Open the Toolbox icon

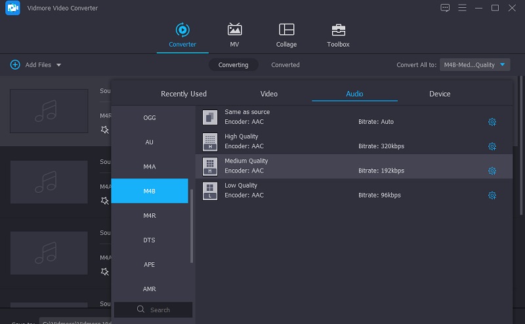[x=338, y=30]
